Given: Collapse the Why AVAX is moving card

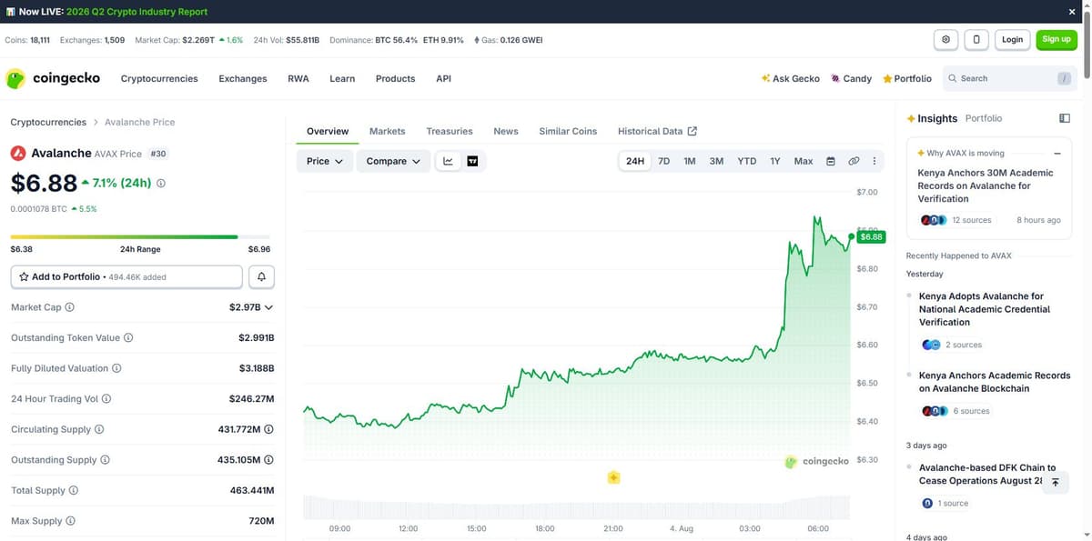Looking at the screenshot, I should click(x=1057, y=154).
